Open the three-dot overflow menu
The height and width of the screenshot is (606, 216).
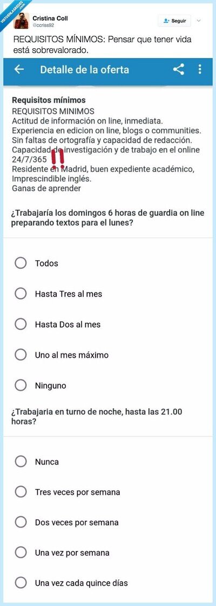tap(199, 69)
